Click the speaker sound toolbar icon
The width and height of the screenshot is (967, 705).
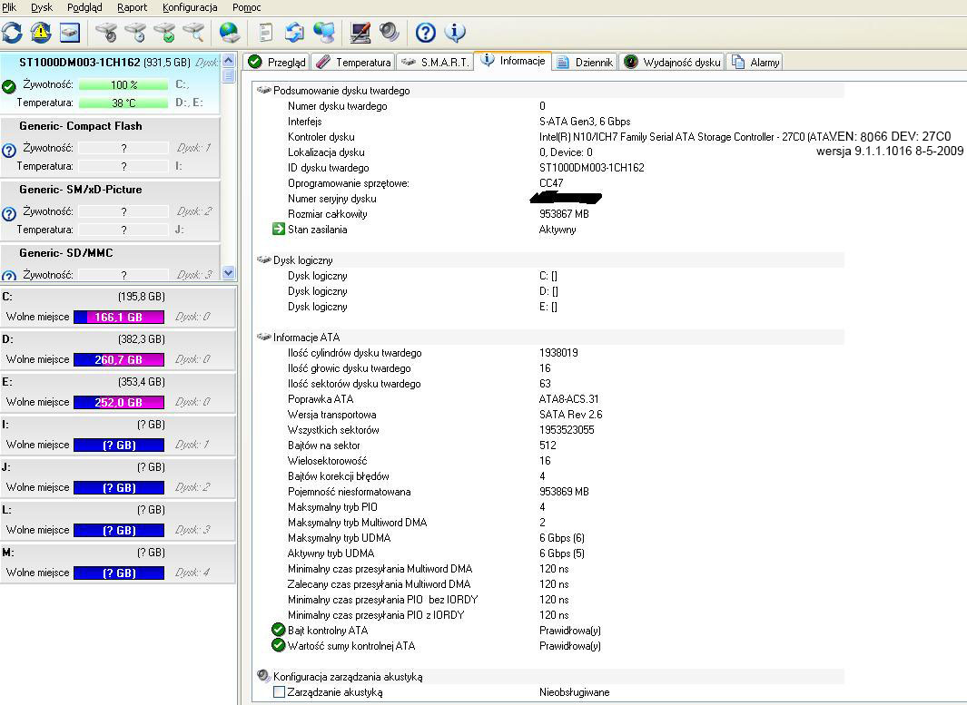point(390,32)
